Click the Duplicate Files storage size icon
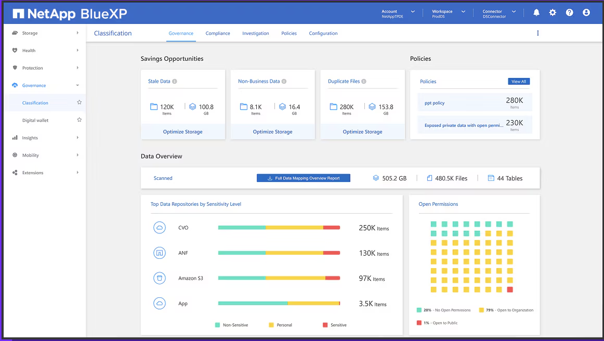 click(372, 107)
